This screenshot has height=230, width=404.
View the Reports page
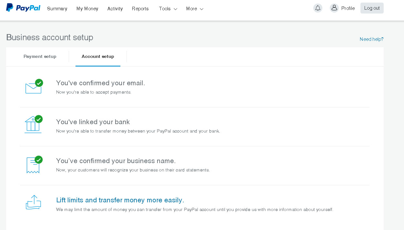140,9
